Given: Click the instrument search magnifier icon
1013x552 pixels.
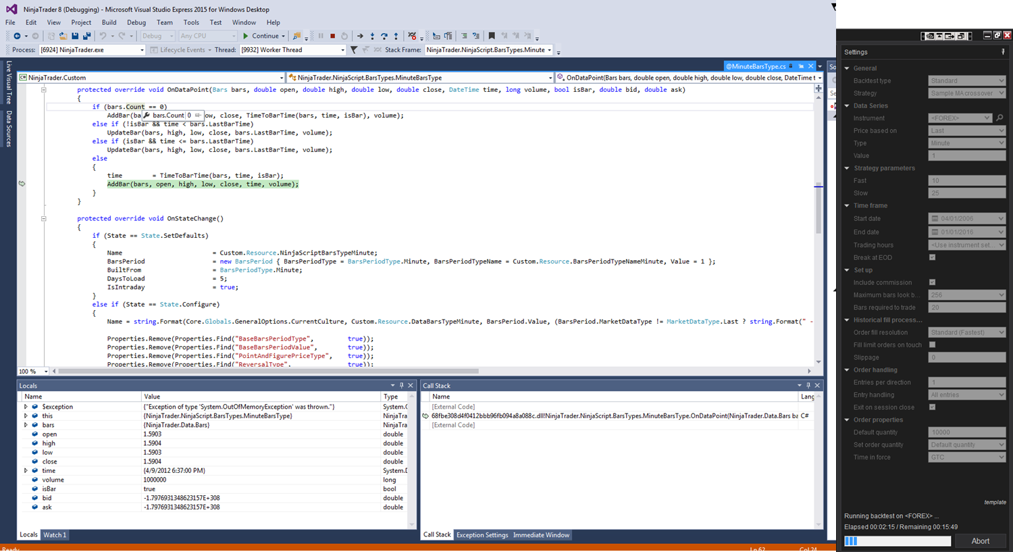Looking at the screenshot, I should click(999, 118).
